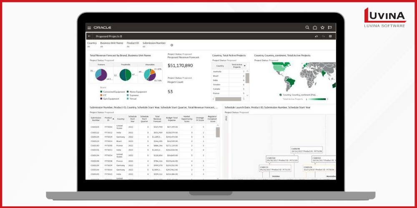Click Virtual legend entry
The height and width of the screenshot is (208, 417).
point(131,99)
